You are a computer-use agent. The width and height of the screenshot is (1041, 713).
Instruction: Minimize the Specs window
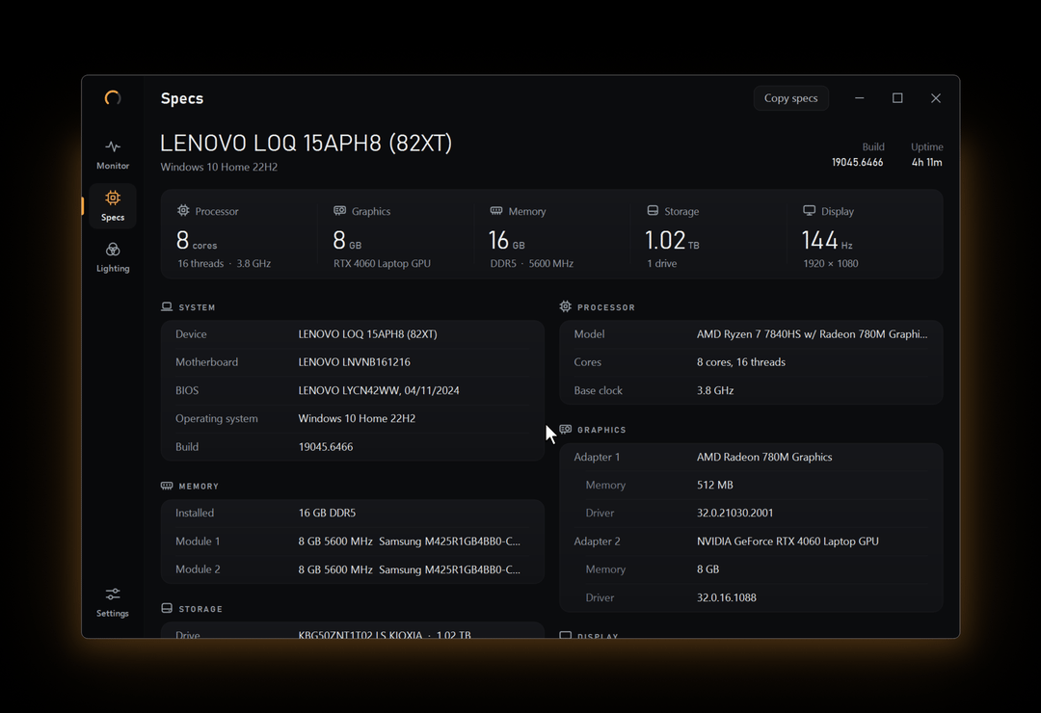859,98
